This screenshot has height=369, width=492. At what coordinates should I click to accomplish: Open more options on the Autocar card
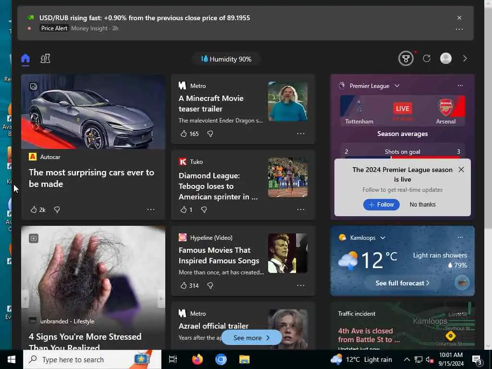(x=151, y=209)
